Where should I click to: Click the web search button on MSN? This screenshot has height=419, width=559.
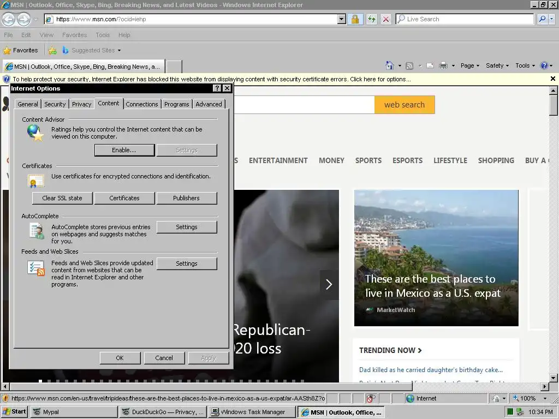coord(405,105)
